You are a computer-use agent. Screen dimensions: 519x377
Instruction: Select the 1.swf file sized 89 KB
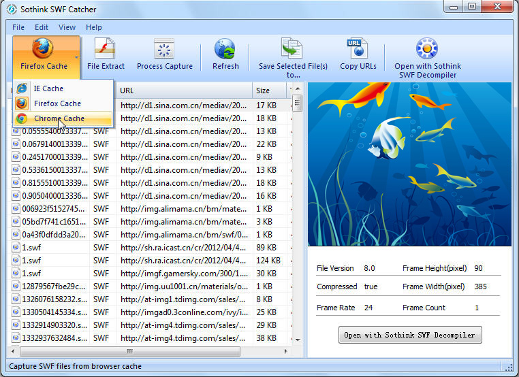(x=31, y=248)
